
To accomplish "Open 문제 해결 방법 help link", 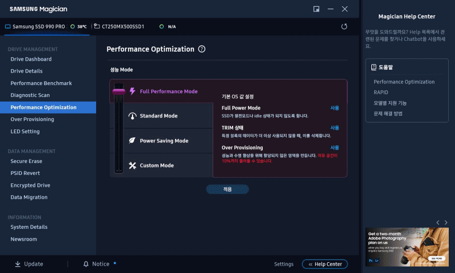I will (x=388, y=114).
